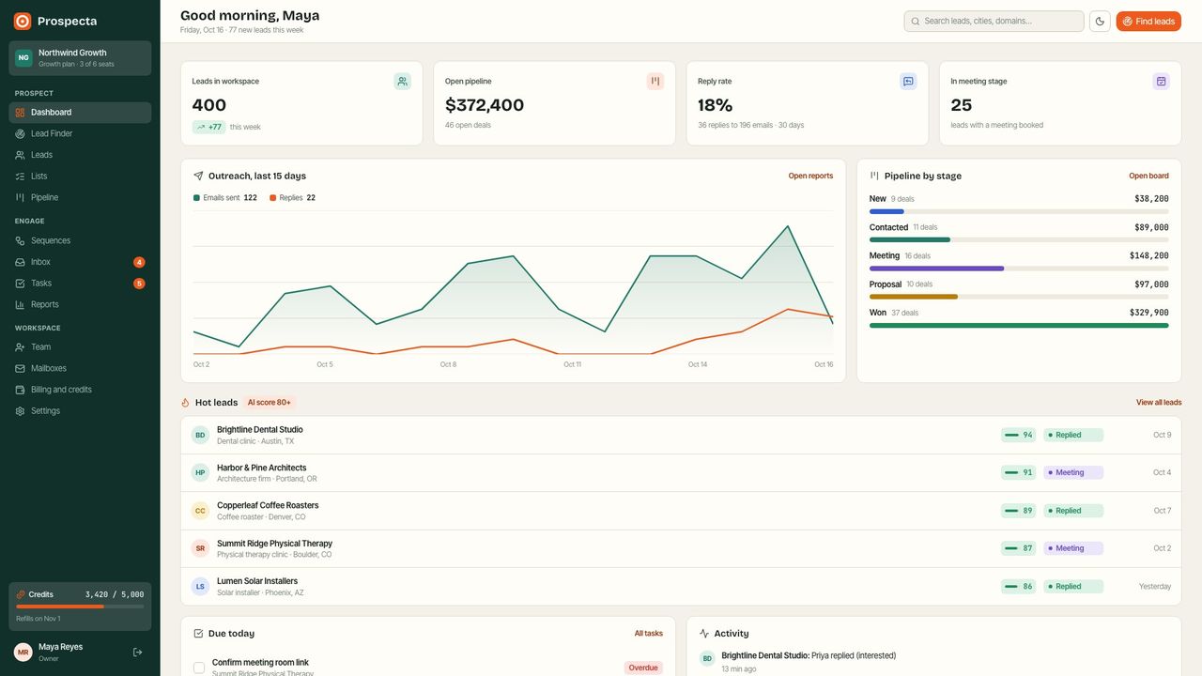Click the Mailboxes icon in the sidebar
The width and height of the screenshot is (1202, 676).
(21, 368)
